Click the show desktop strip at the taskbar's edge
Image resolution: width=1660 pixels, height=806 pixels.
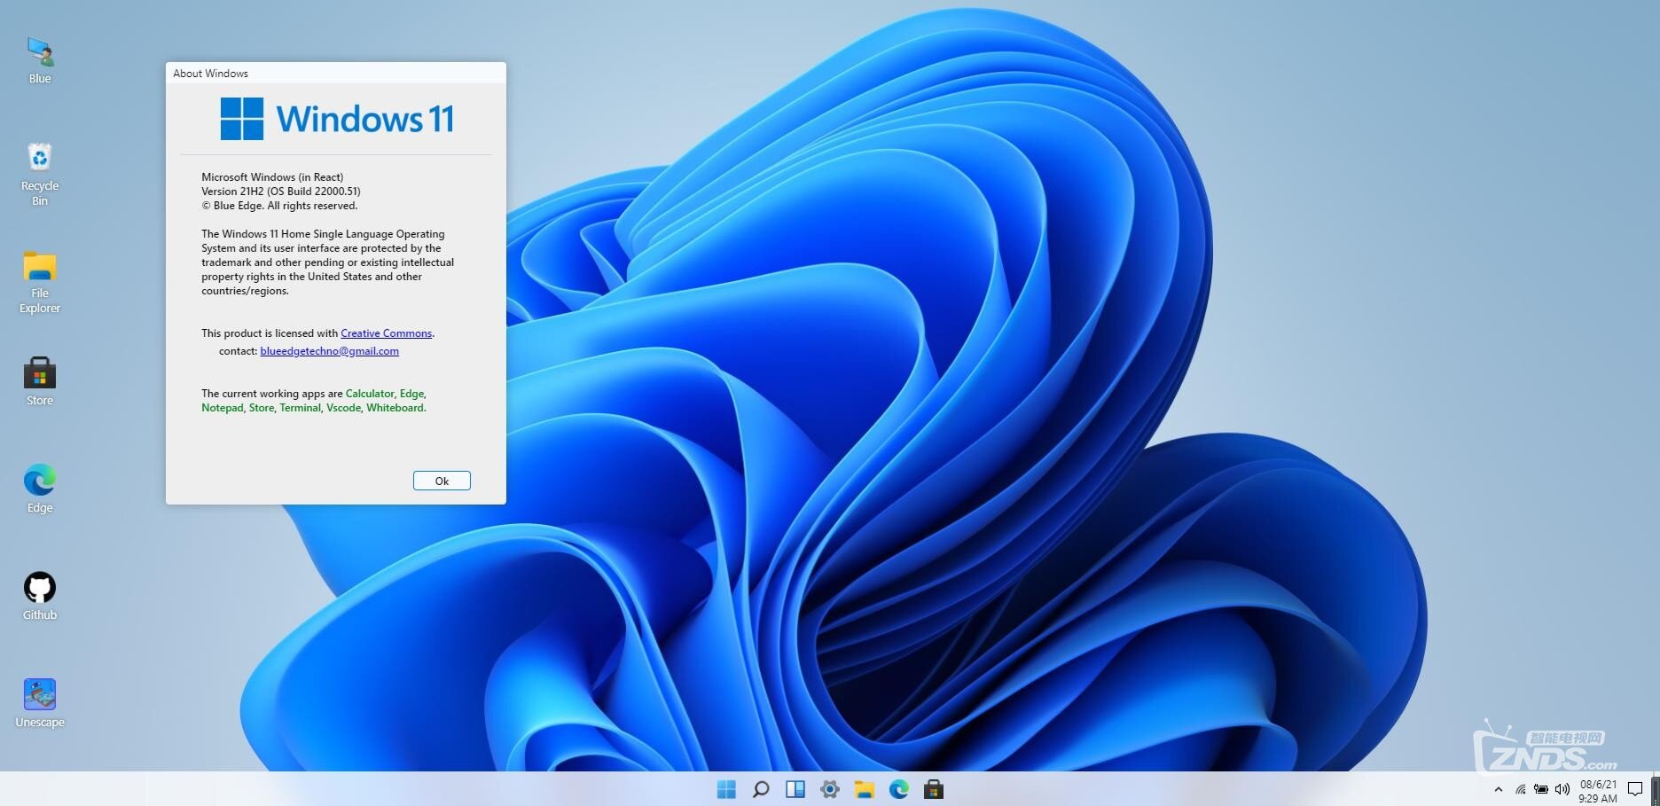[x=1656, y=789]
